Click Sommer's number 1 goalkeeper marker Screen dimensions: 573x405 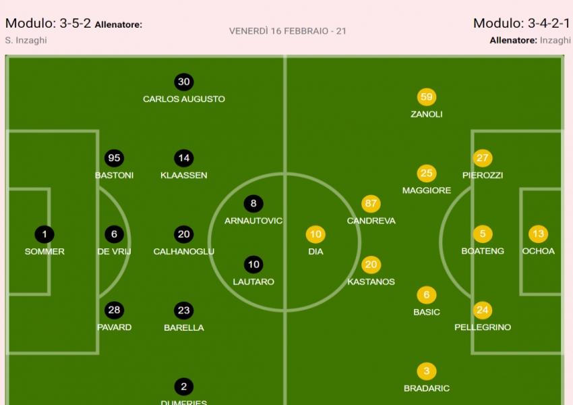click(x=44, y=235)
